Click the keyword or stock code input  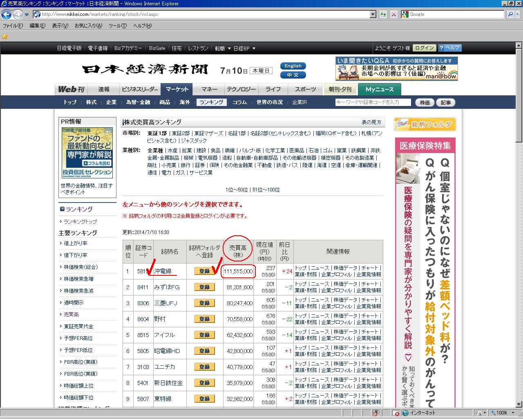pos(373,102)
